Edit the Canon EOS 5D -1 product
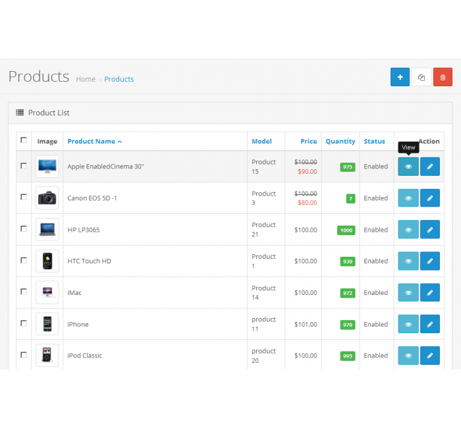 [x=430, y=198]
